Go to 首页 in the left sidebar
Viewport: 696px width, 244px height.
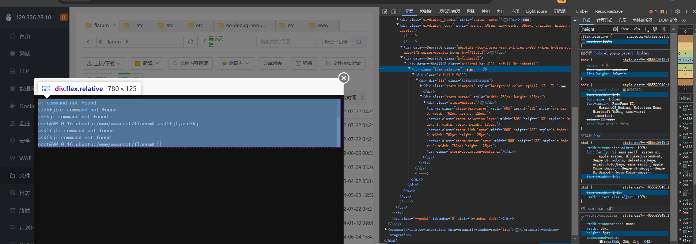[25, 36]
